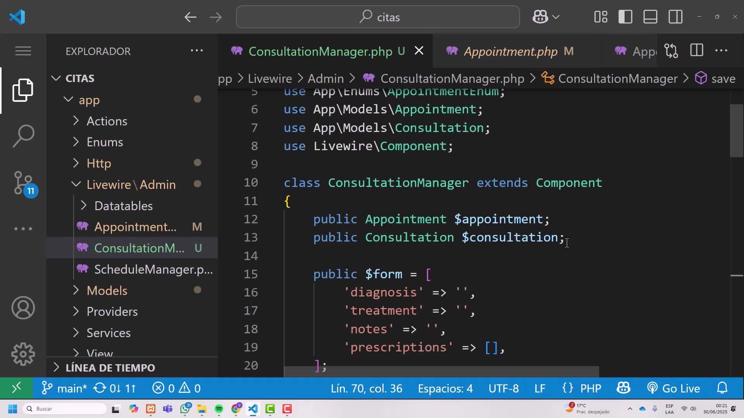Change file encoding UTF-8

point(503,388)
